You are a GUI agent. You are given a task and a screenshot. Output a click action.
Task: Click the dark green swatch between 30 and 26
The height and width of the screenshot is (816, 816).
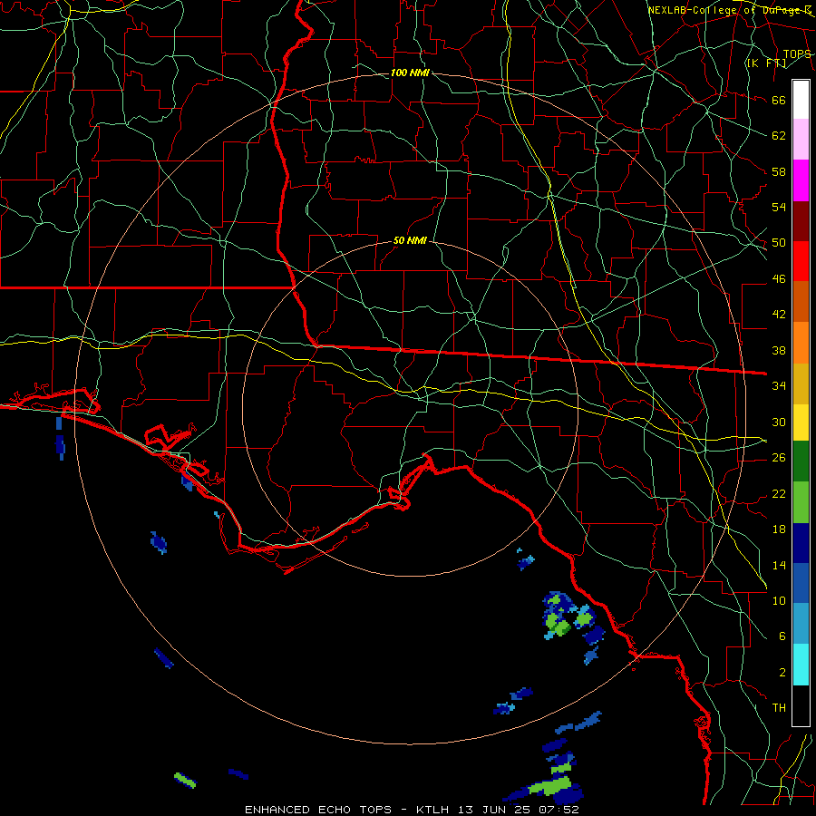(x=801, y=461)
